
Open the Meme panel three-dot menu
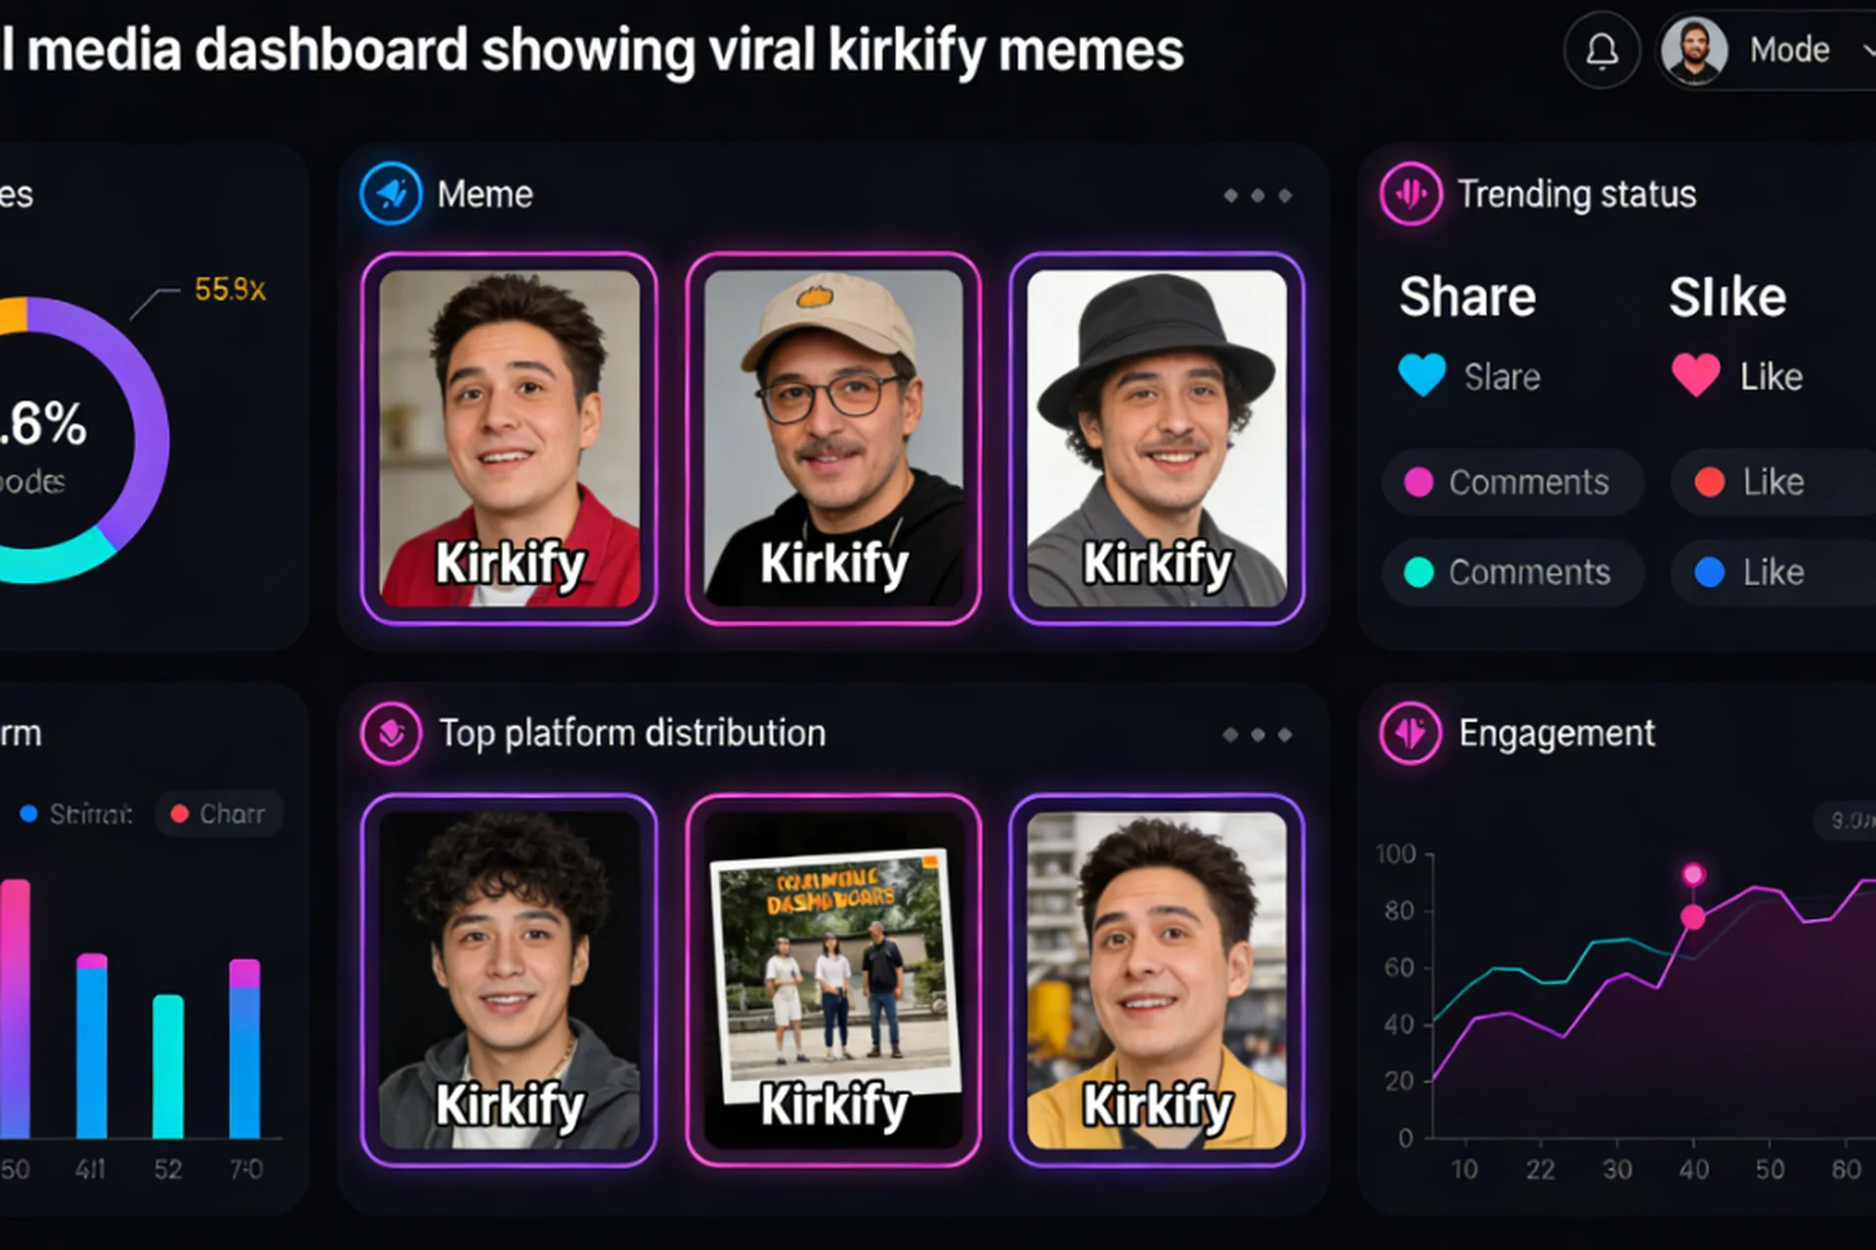1258,195
